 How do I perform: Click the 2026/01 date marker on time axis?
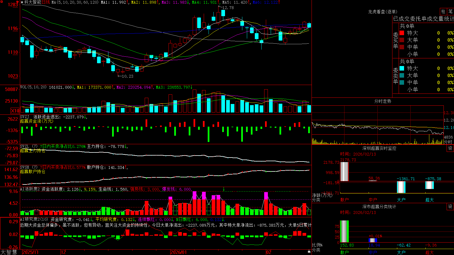coord(179,252)
